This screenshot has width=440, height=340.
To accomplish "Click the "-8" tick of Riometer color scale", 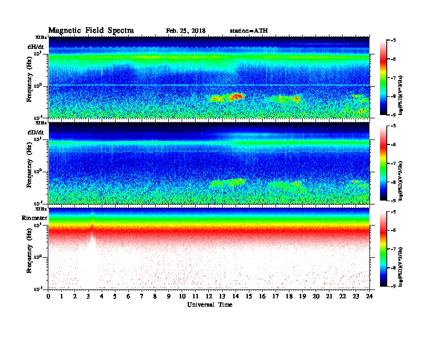I will [x=393, y=268].
